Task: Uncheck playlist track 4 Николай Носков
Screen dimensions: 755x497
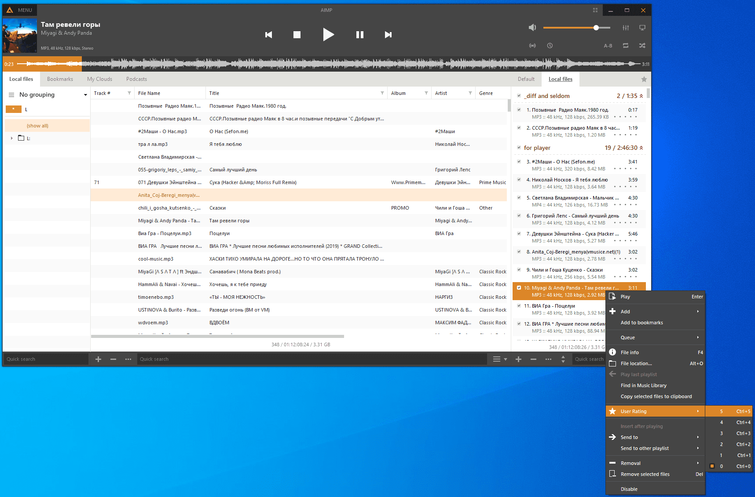Action: 519,180
